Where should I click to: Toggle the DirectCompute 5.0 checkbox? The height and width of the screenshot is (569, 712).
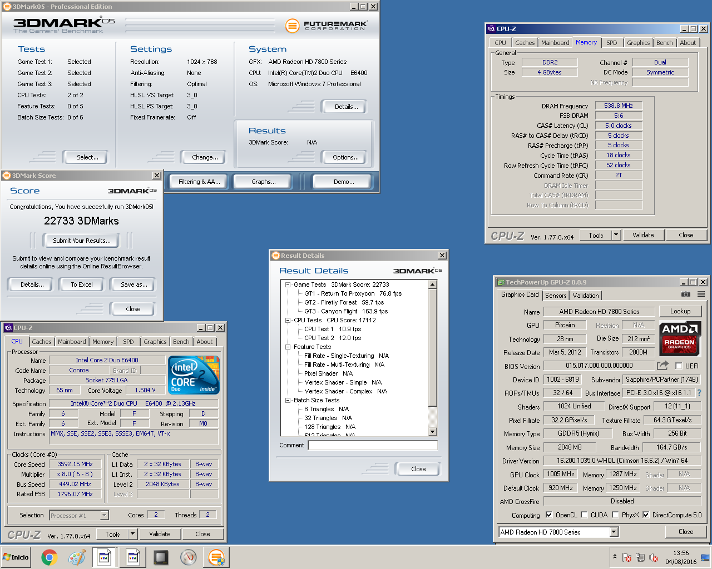click(x=646, y=515)
